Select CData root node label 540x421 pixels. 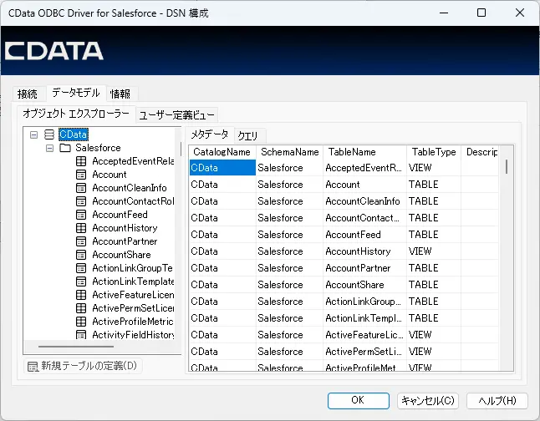pyautogui.click(x=74, y=134)
